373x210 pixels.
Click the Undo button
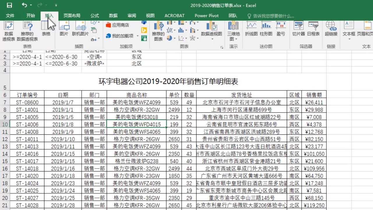point(24,5)
